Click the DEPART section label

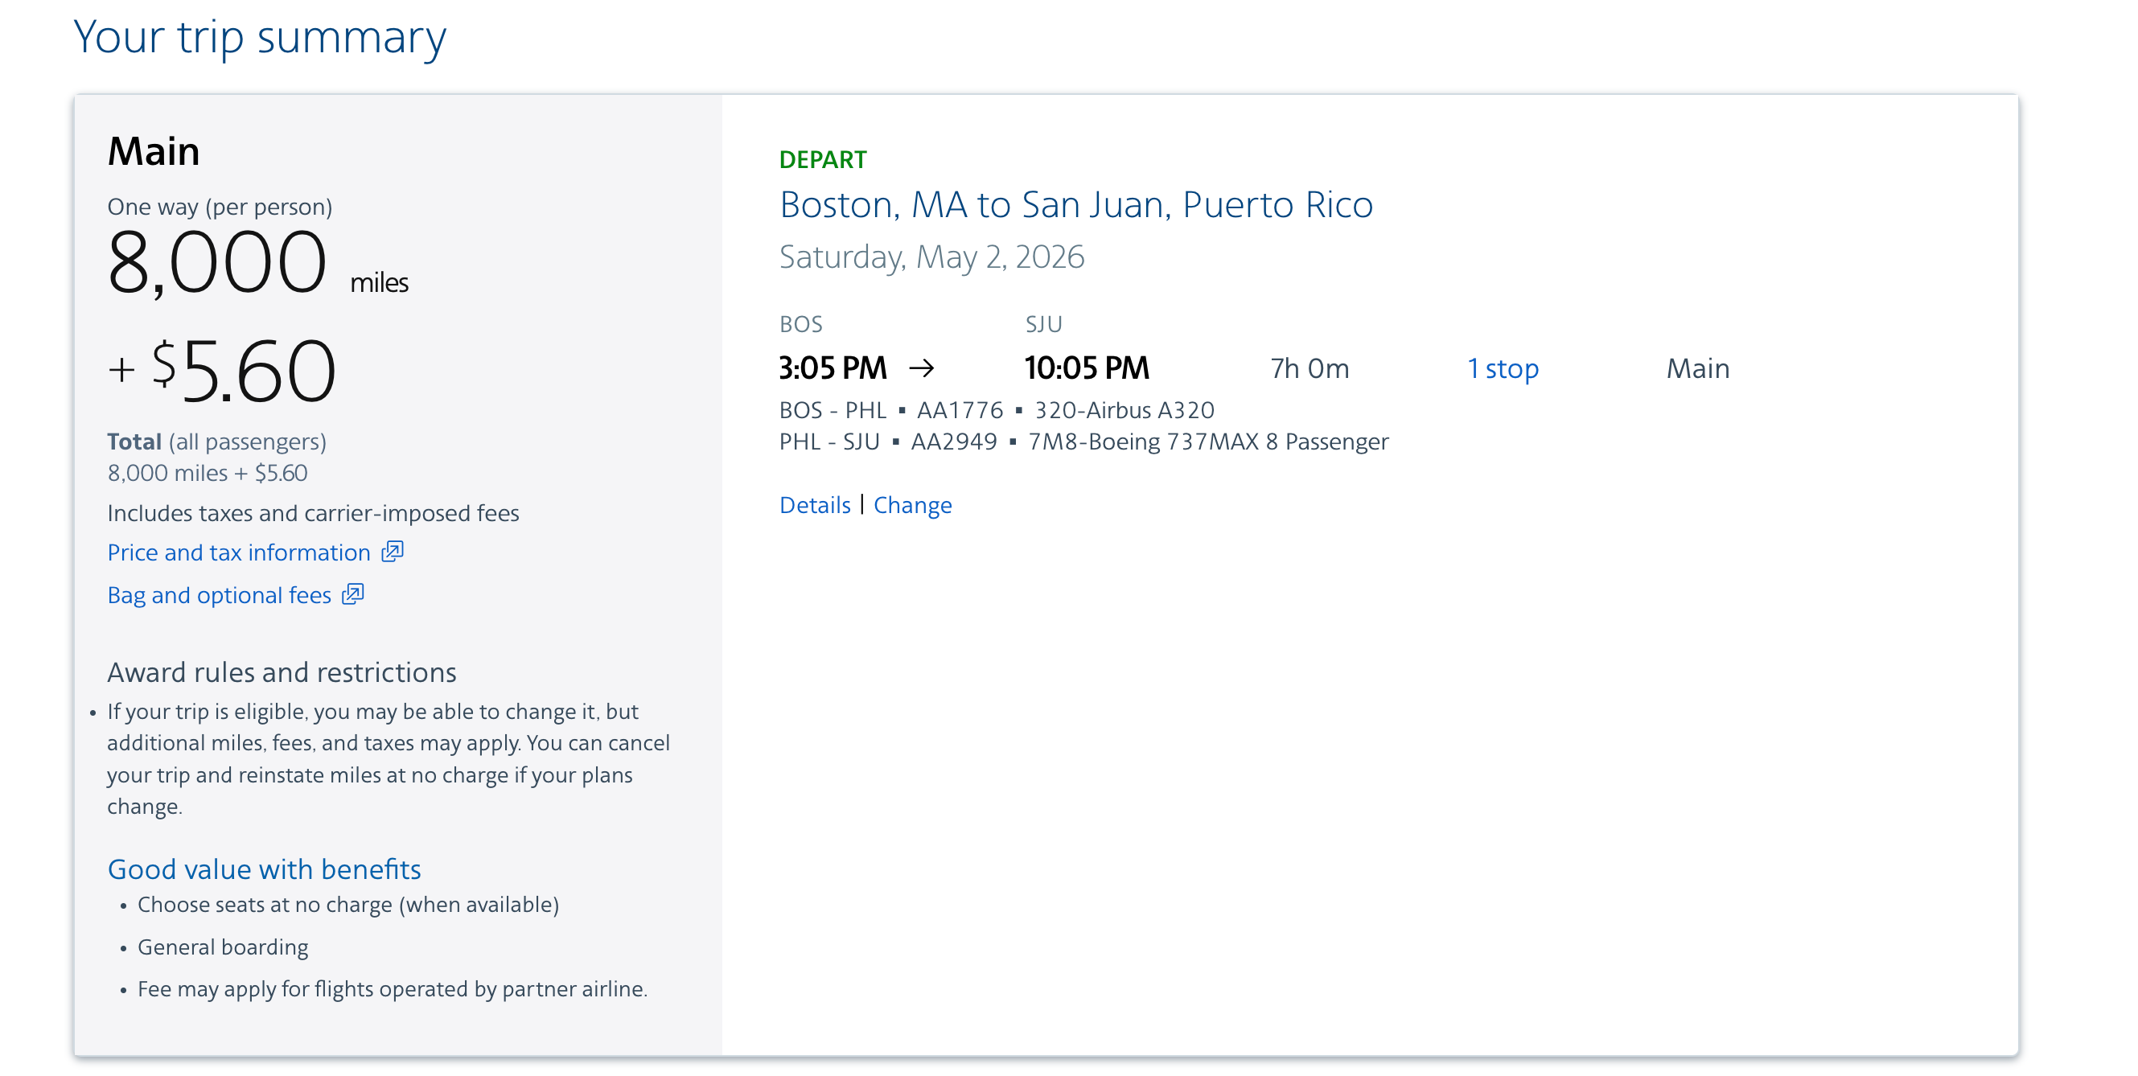tap(824, 158)
